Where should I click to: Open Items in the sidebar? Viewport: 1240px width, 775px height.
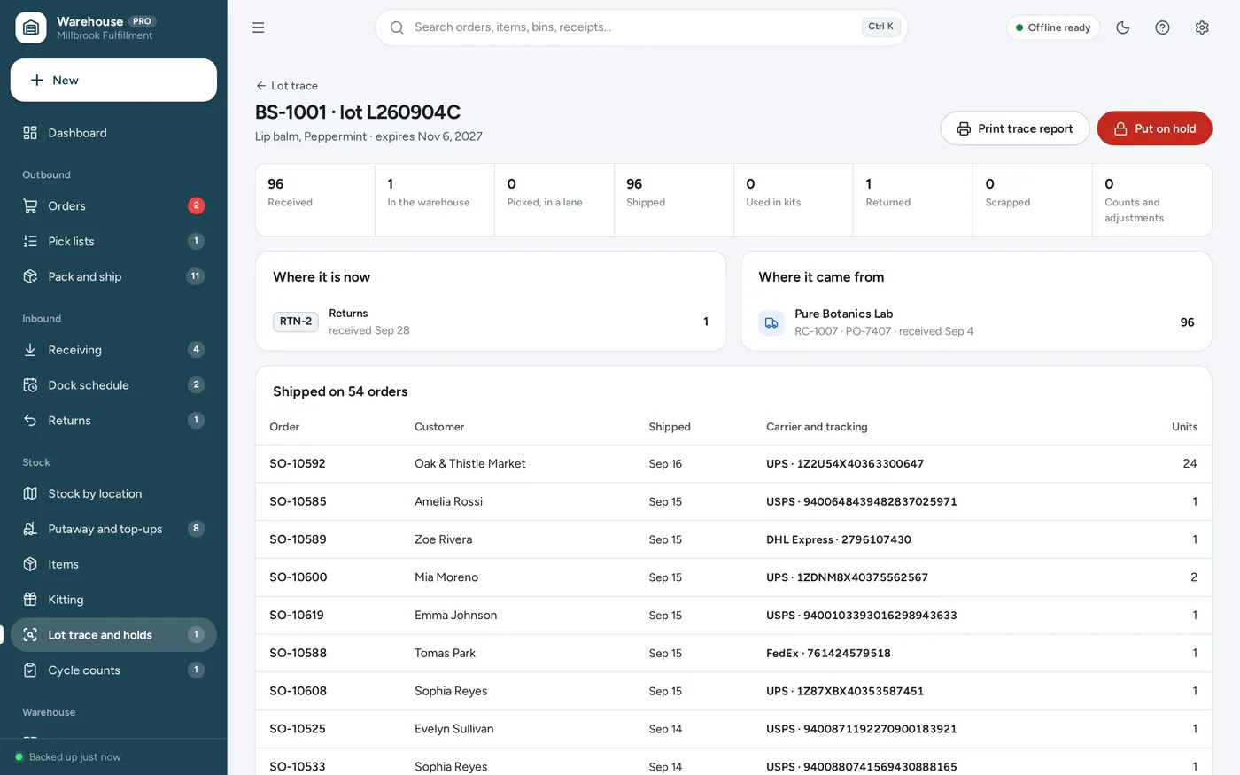coord(113,564)
